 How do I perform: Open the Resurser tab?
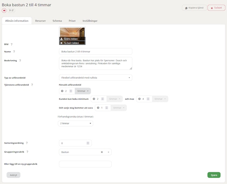(40, 21)
